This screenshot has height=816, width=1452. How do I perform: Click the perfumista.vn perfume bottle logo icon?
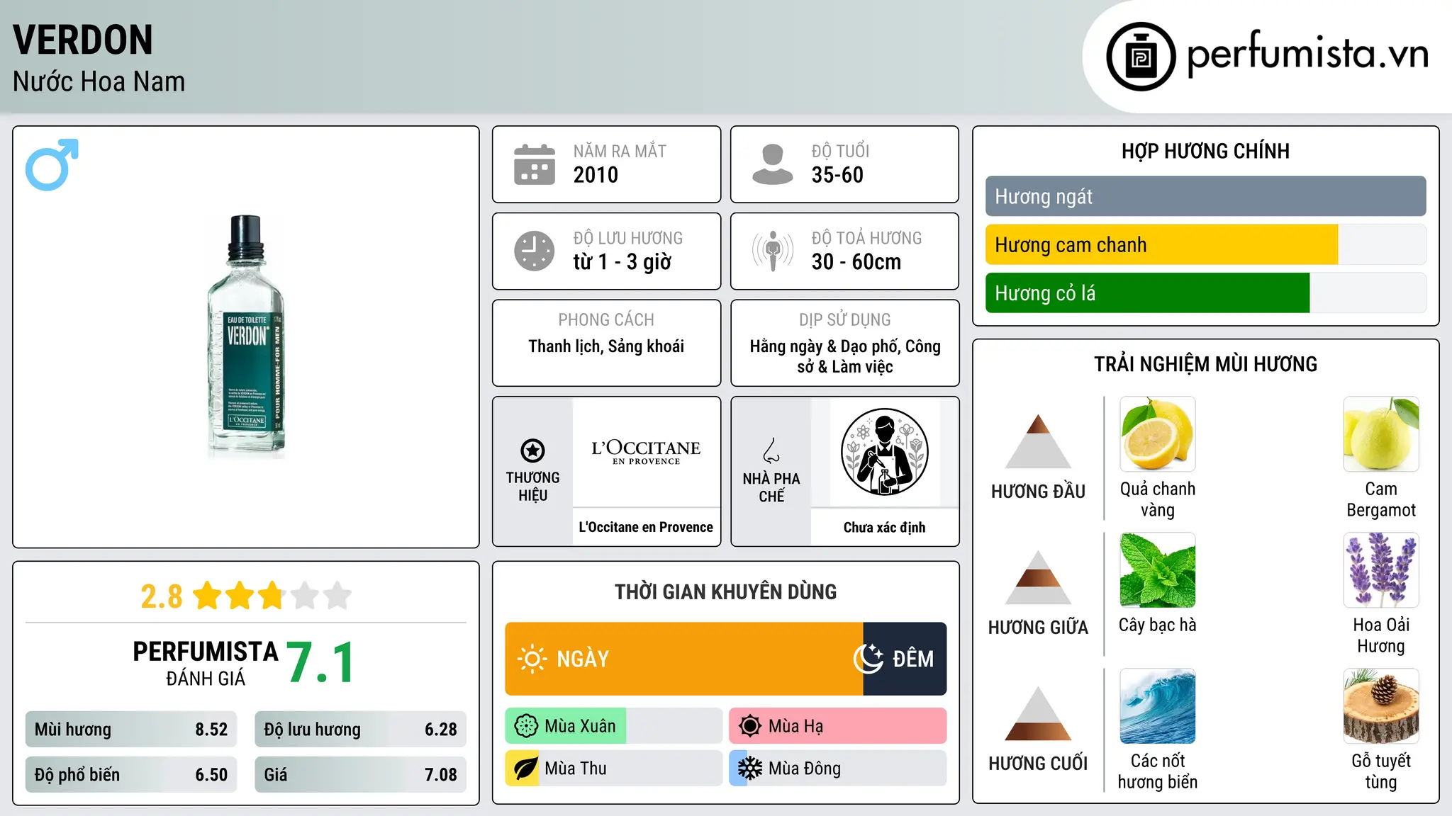[x=1141, y=57]
